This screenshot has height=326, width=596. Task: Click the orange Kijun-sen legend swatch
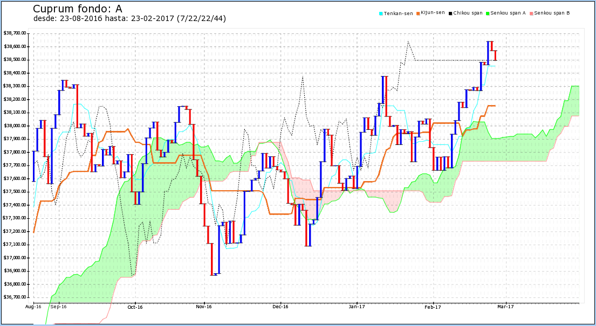tap(418, 13)
